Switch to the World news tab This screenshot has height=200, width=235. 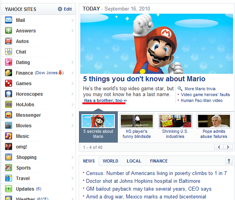point(110,161)
